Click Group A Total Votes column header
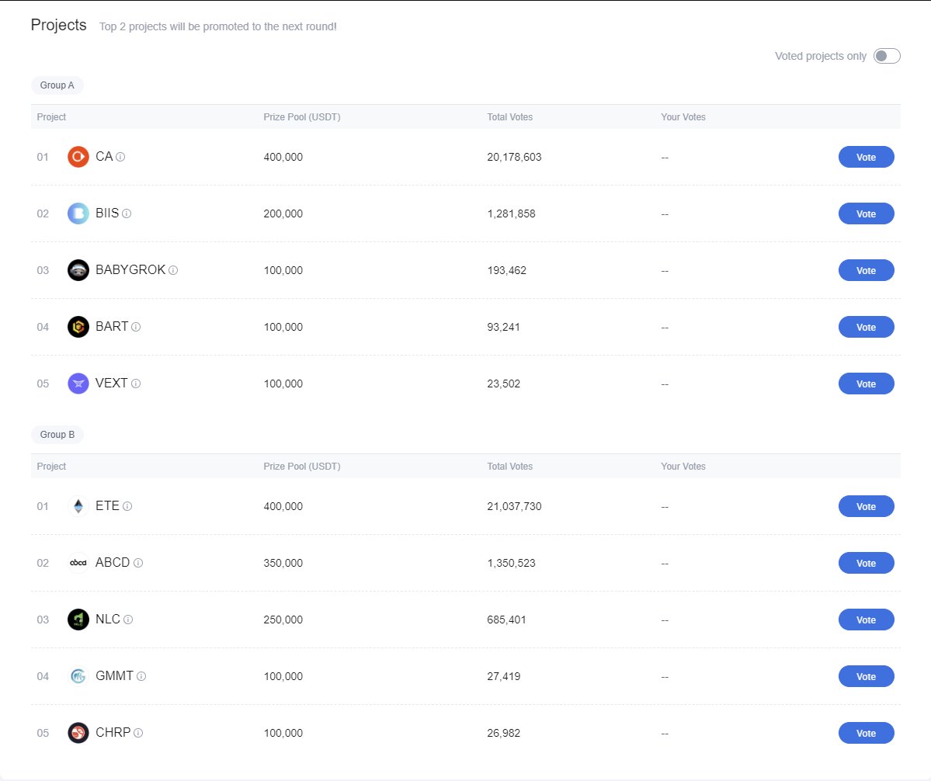Screen dimensions: 931x781 tap(510, 117)
